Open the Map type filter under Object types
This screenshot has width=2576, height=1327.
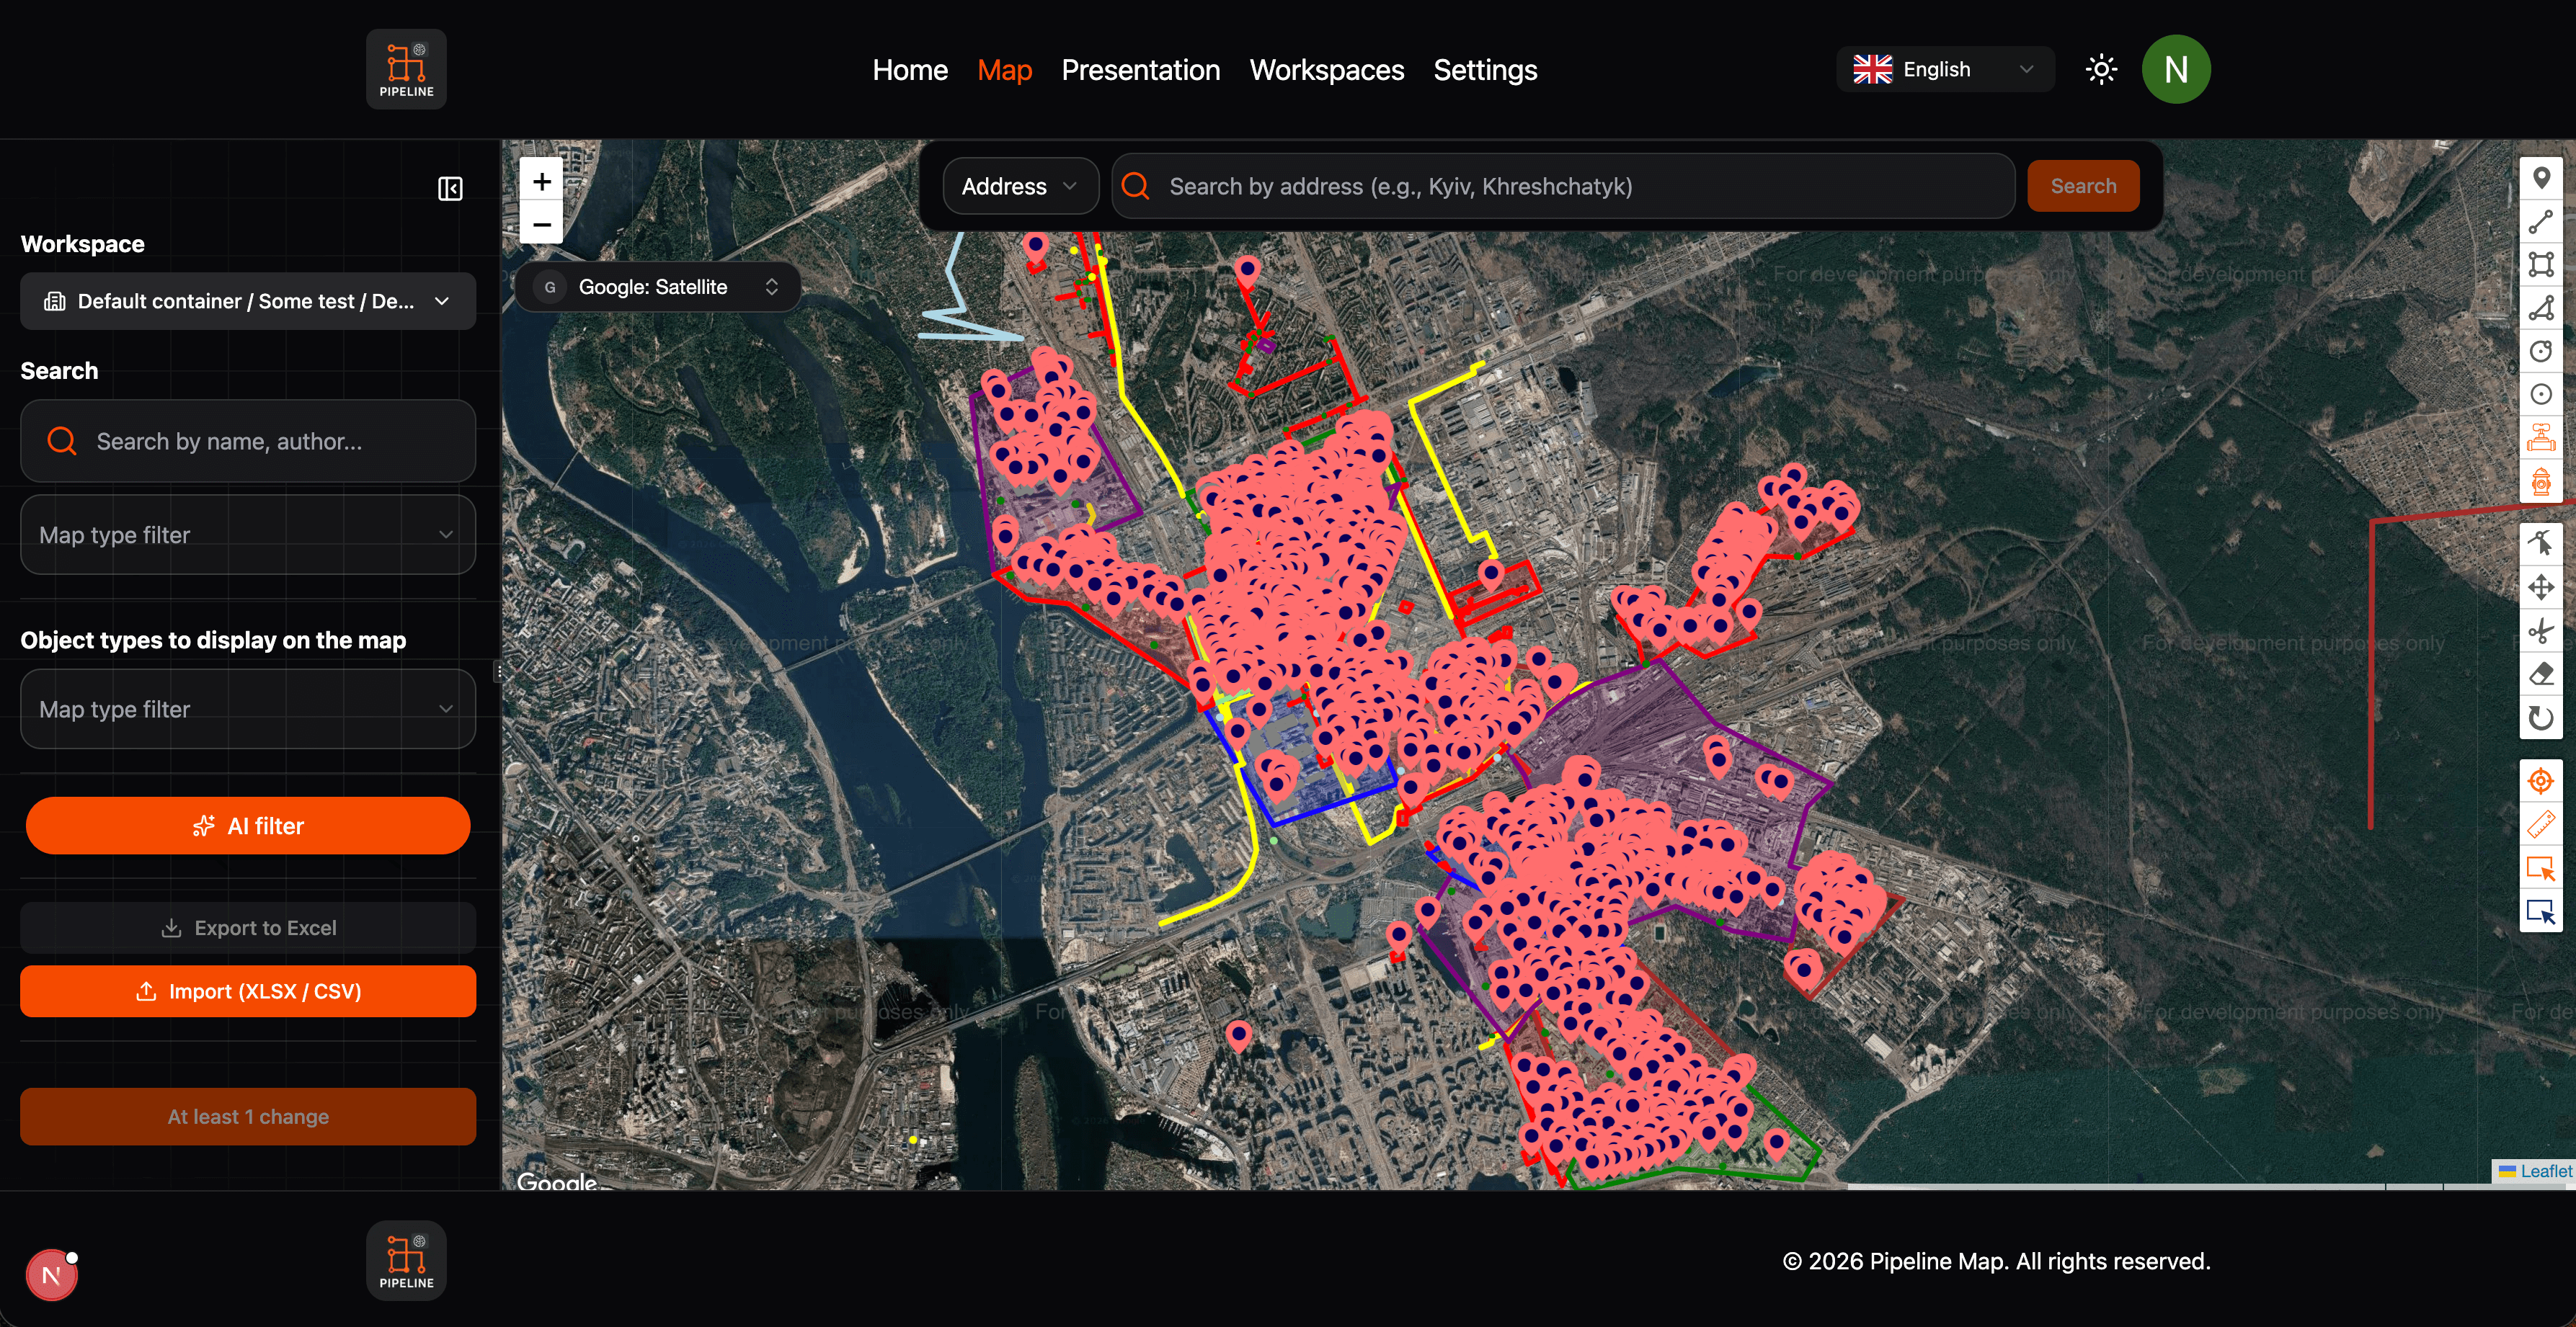(x=248, y=708)
